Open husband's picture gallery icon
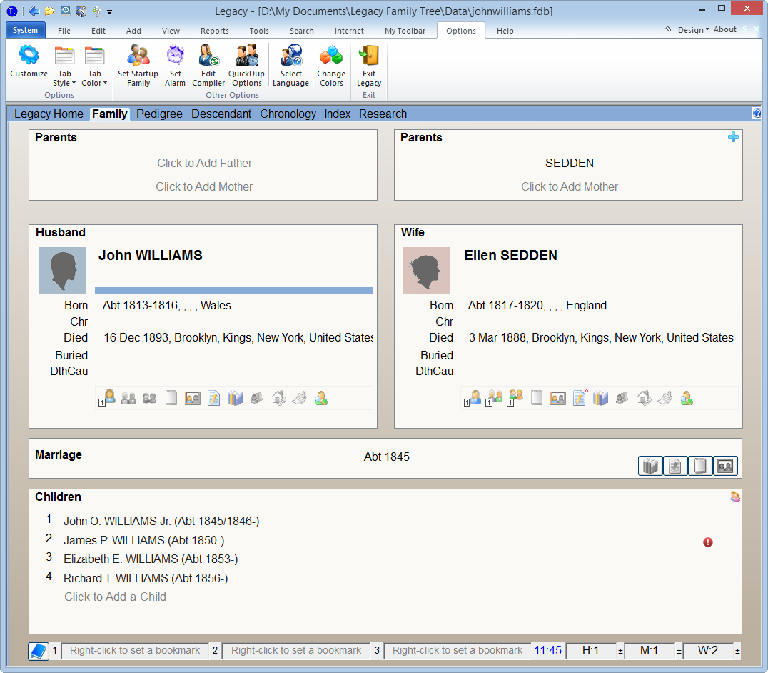 click(193, 398)
